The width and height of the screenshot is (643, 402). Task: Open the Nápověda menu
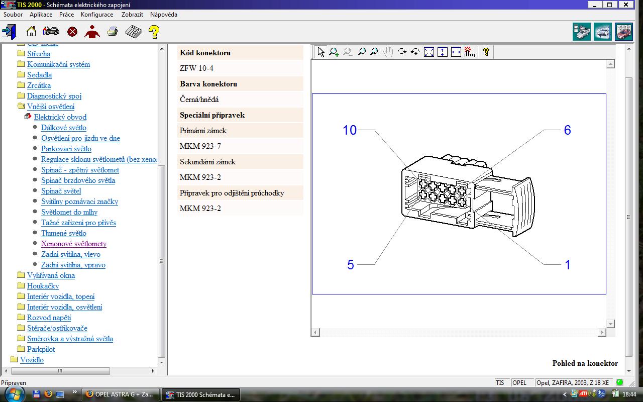[x=163, y=15]
